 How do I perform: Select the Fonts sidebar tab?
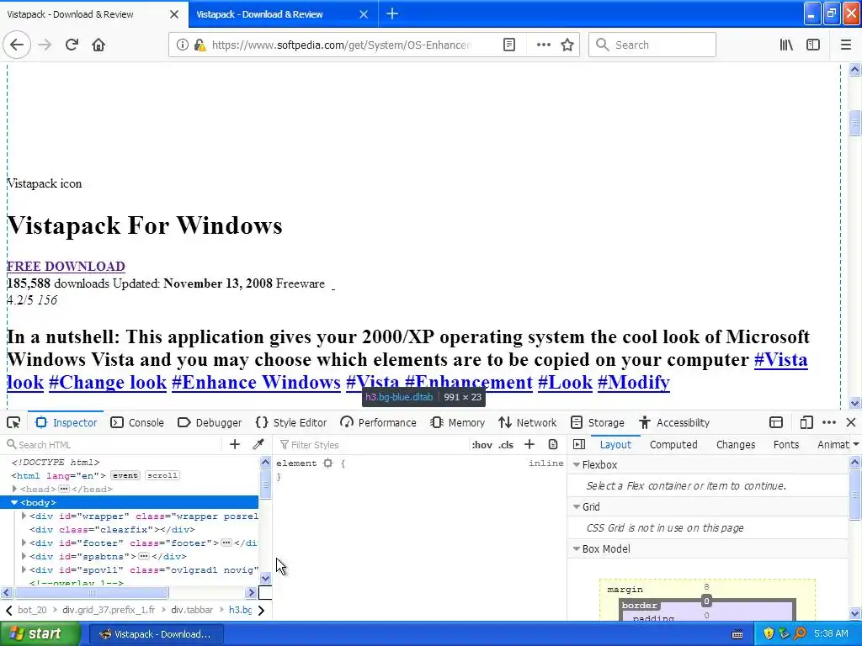tap(785, 444)
